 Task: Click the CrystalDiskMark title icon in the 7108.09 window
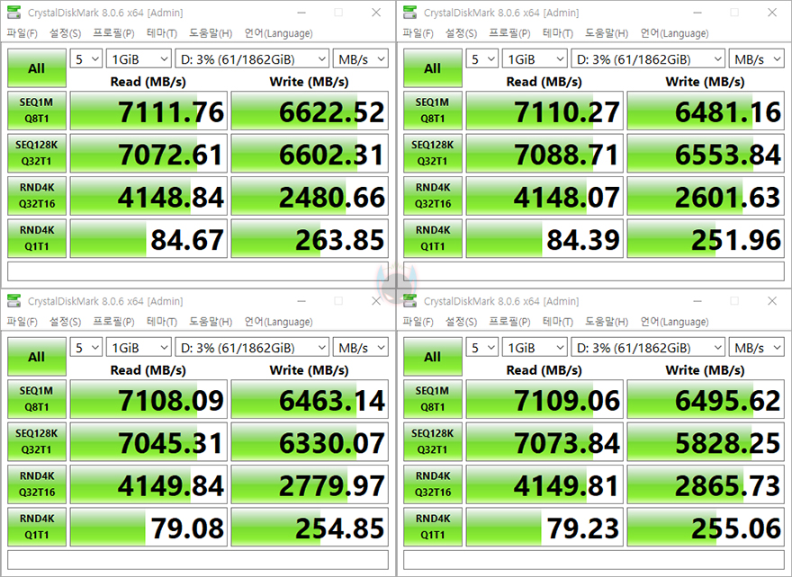[14, 301]
